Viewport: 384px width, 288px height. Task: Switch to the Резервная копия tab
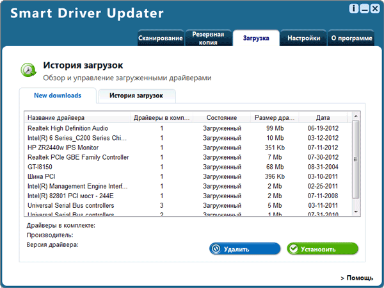208,38
